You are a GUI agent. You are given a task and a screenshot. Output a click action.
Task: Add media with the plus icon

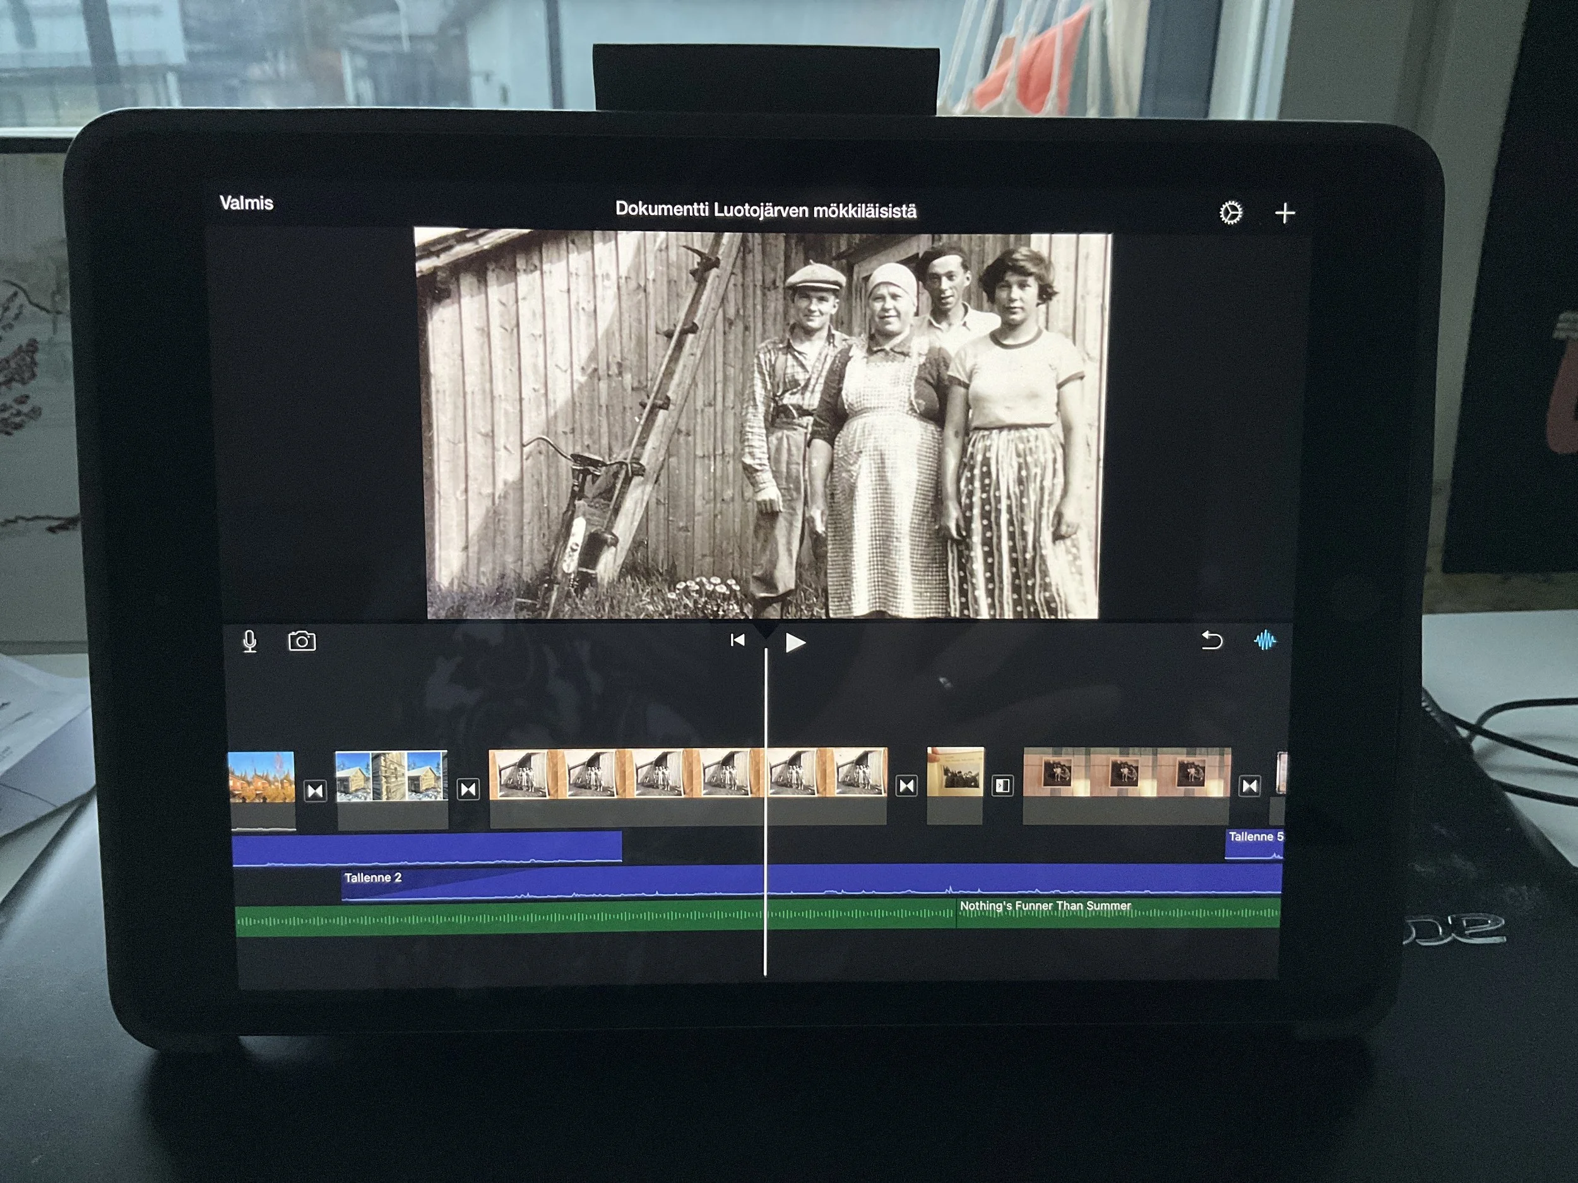tap(1284, 213)
